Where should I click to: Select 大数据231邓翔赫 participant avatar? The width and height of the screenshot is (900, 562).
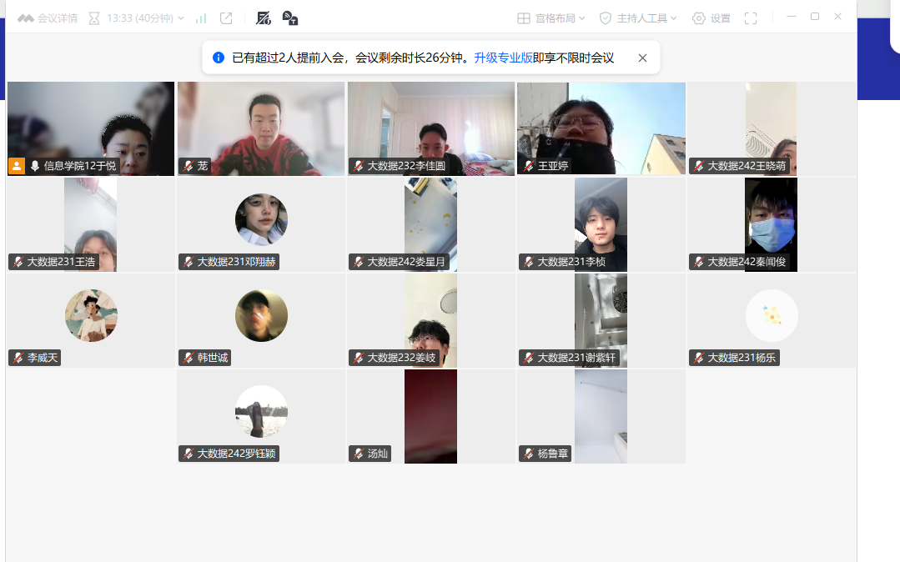[x=261, y=220]
